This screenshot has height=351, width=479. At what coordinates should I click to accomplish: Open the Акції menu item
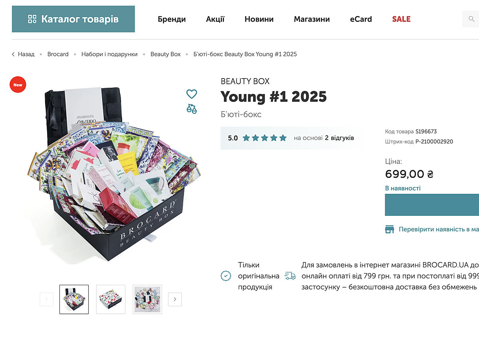coord(215,19)
